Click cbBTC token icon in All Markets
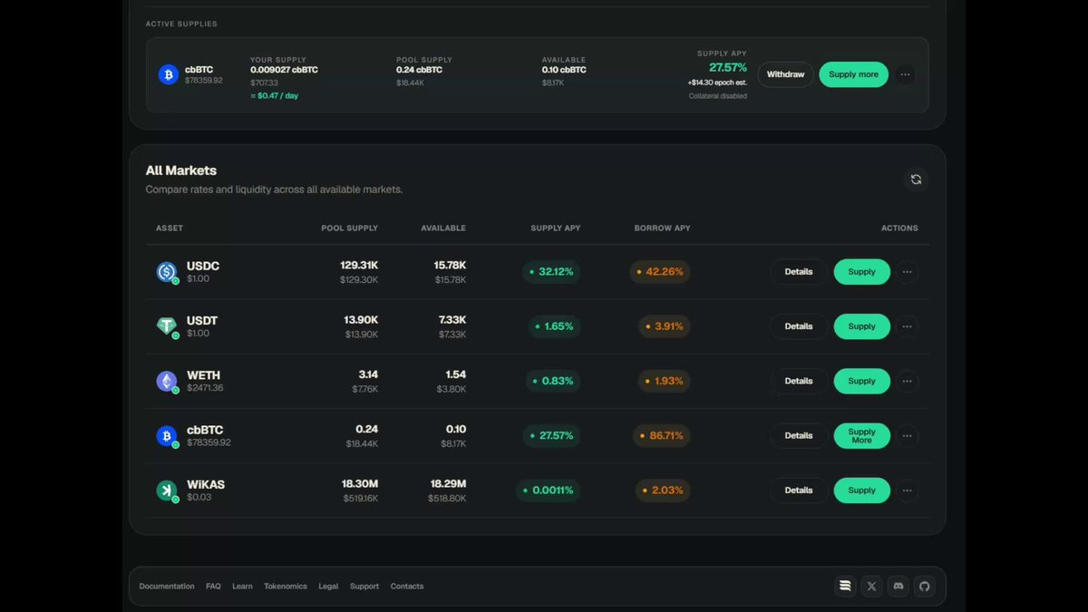Screen dimensions: 1088x612 167,436
